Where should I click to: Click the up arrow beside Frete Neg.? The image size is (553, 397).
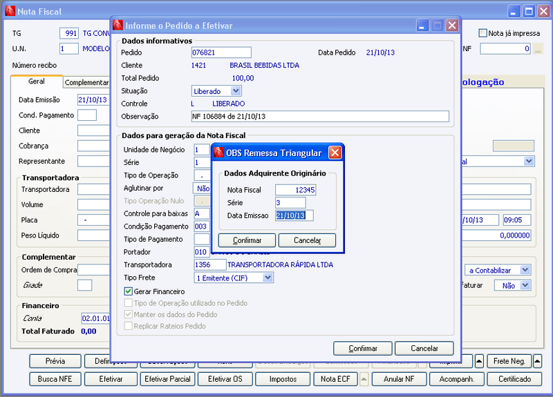tap(538, 361)
